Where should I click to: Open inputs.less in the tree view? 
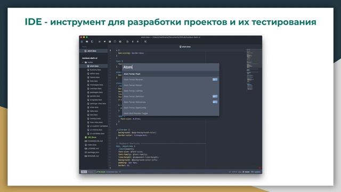tap(93, 77)
